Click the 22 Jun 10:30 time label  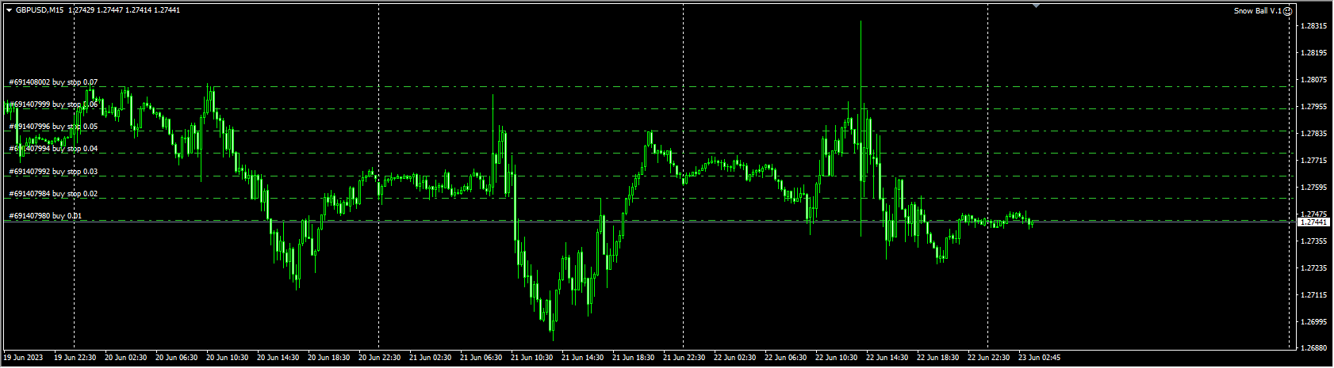tap(837, 358)
